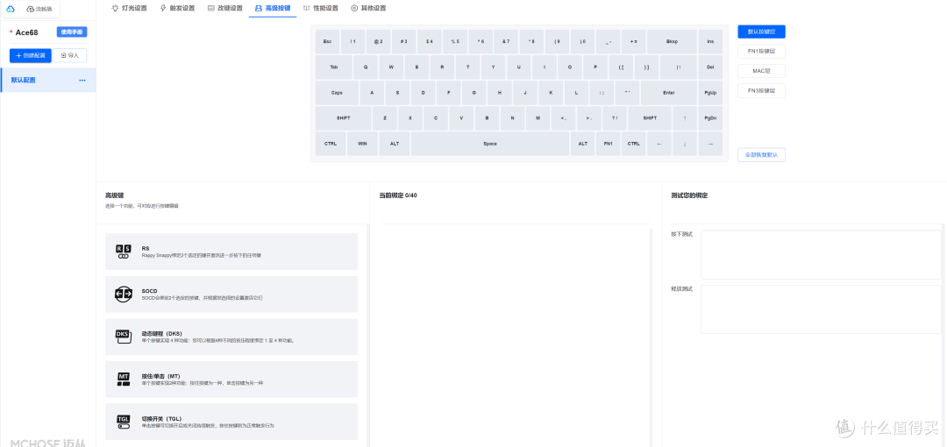
Task: Open the 性能设置 performance tab
Action: coord(320,9)
